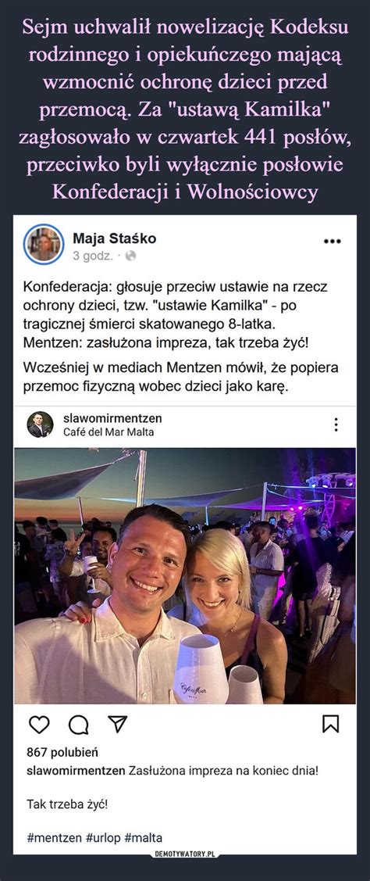Save post with bookmark icon
The width and height of the screenshot is (370, 881).
pos(331,725)
